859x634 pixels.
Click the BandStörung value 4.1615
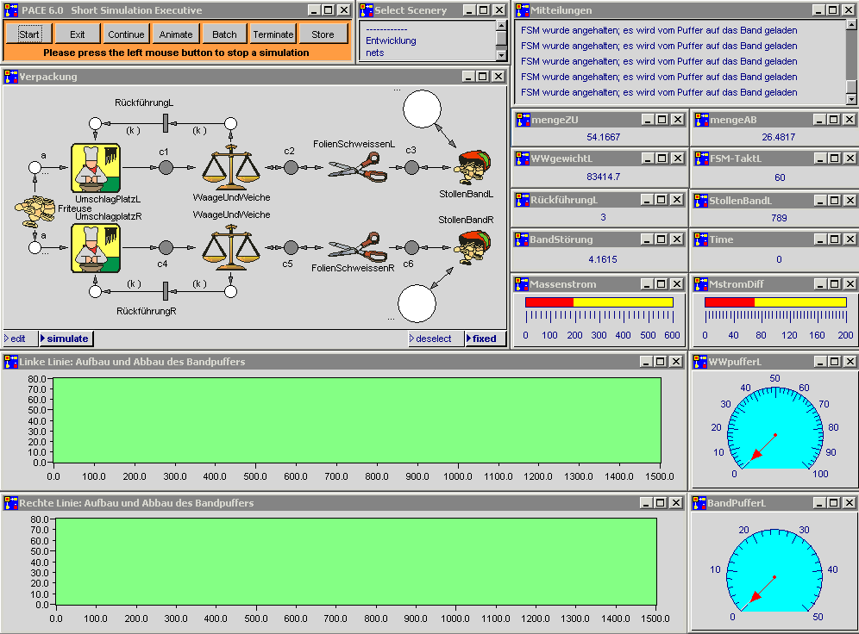(x=603, y=259)
